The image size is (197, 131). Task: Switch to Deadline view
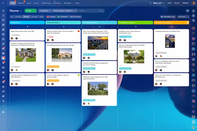(x=18, y=17)
